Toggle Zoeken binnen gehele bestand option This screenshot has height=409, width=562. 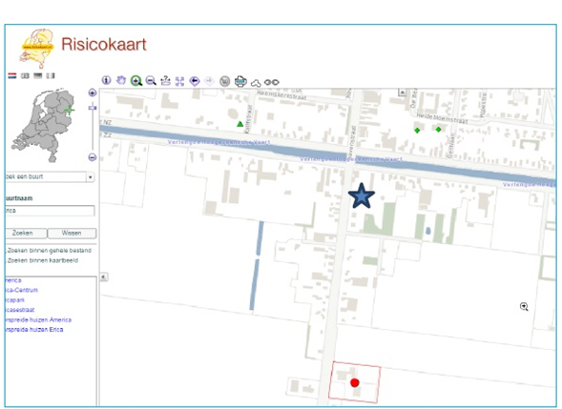click(x=49, y=251)
